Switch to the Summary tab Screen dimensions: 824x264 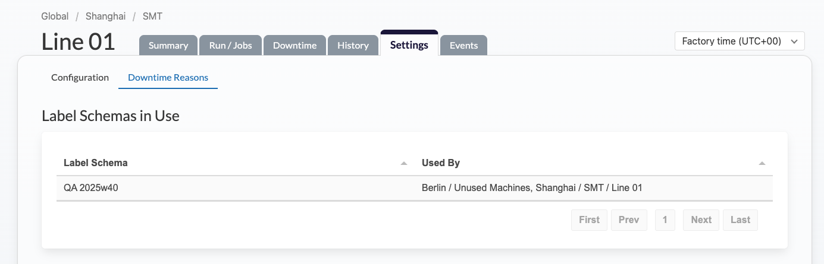[168, 46]
